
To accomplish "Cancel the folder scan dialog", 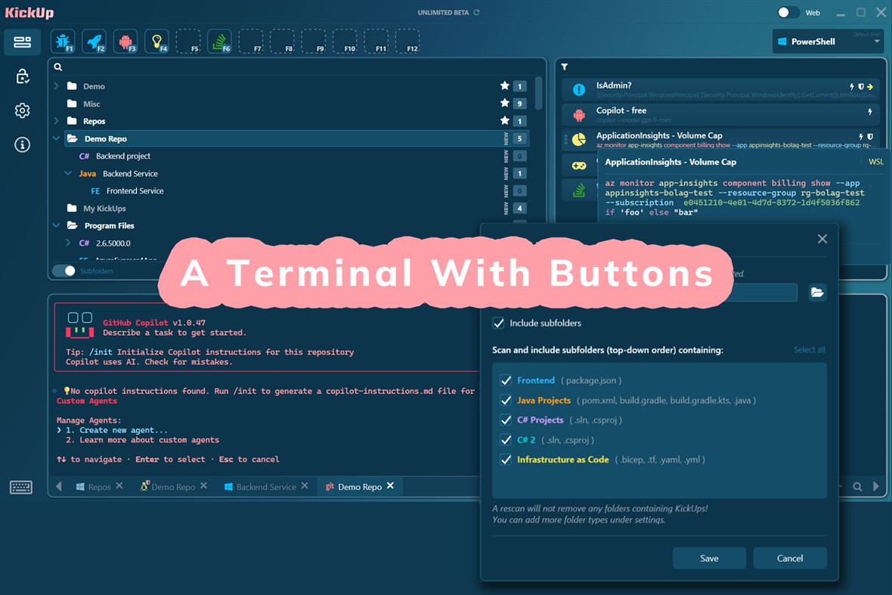I will click(x=790, y=558).
